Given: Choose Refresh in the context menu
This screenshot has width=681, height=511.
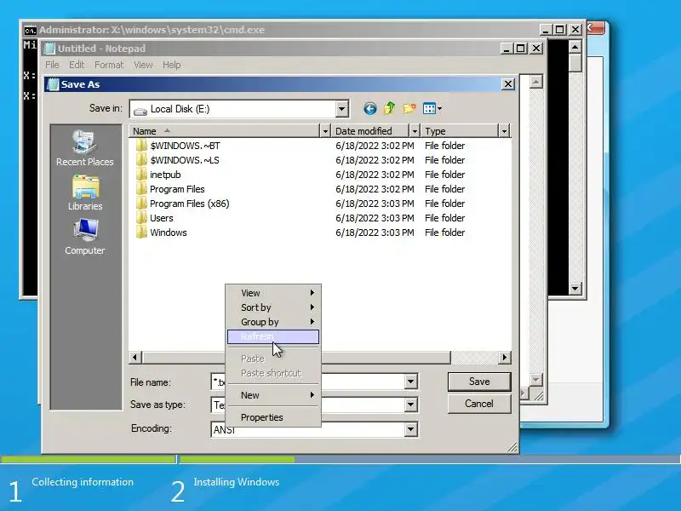Looking at the screenshot, I should (273, 336).
